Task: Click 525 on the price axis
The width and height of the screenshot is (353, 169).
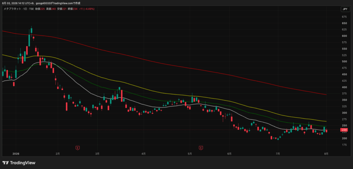Action: click(x=344, y=55)
